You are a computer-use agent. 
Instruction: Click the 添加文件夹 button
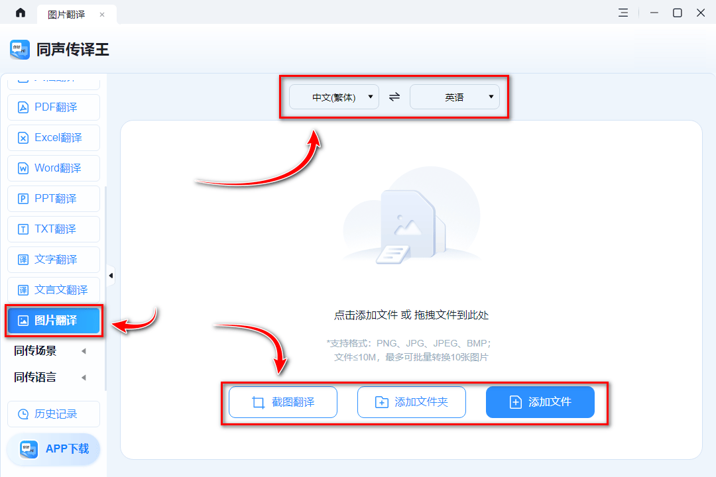click(x=412, y=402)
